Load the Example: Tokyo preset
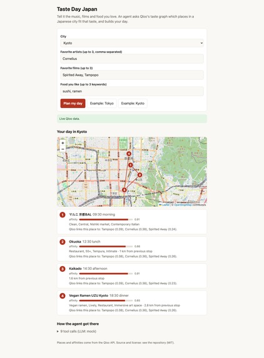The height and width of the screenshot is (358, 264). [102, 104]
